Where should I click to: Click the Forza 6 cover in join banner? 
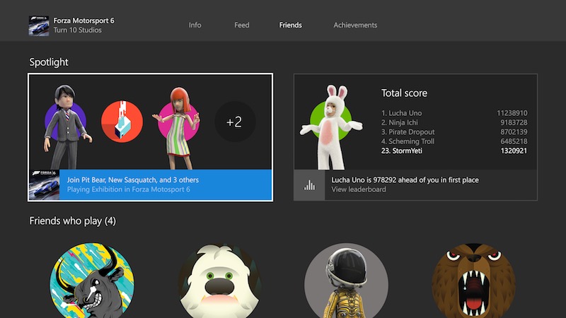[44, 184]
